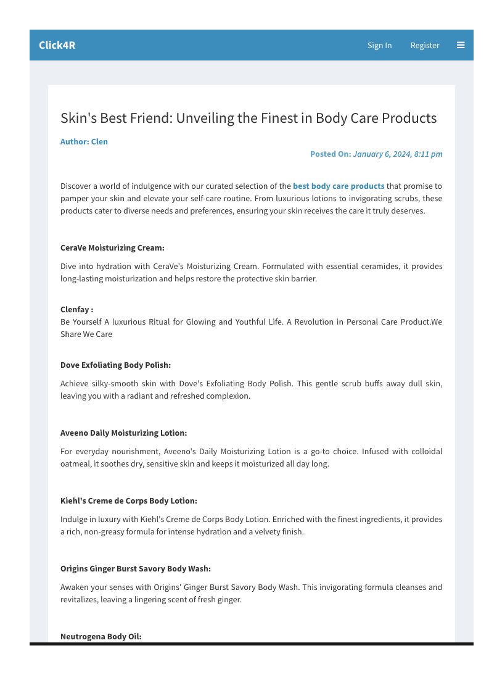
Task: Click the Aveeno Daily Moisturizing Lotion heading
Action: coord(123,433)
